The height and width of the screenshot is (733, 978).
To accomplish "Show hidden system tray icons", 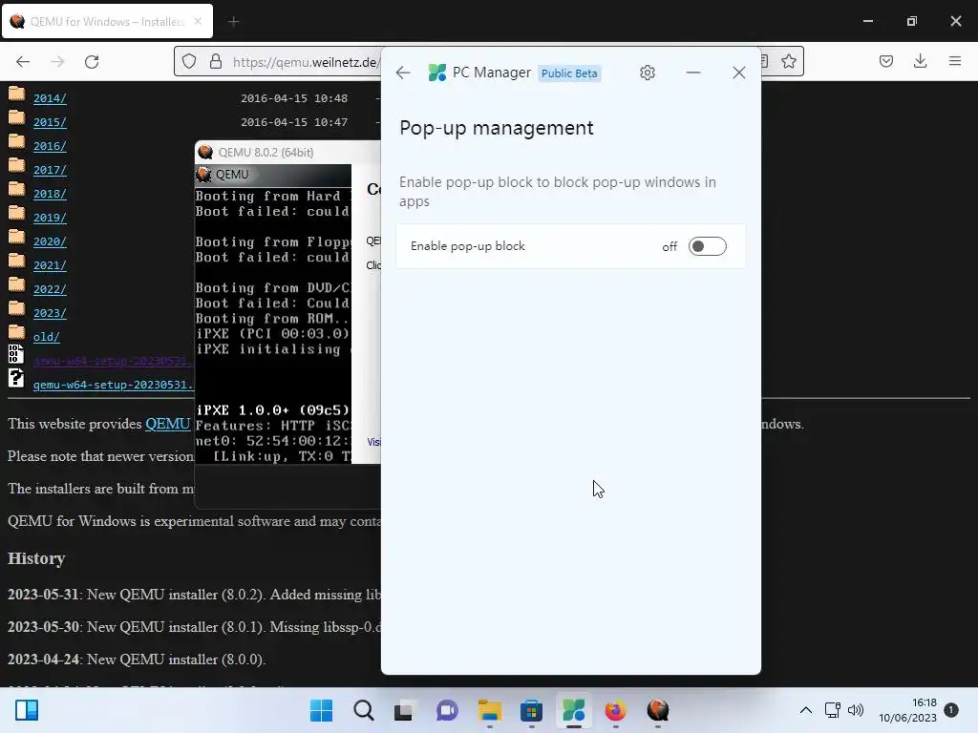I will click(x=806, y=710).
